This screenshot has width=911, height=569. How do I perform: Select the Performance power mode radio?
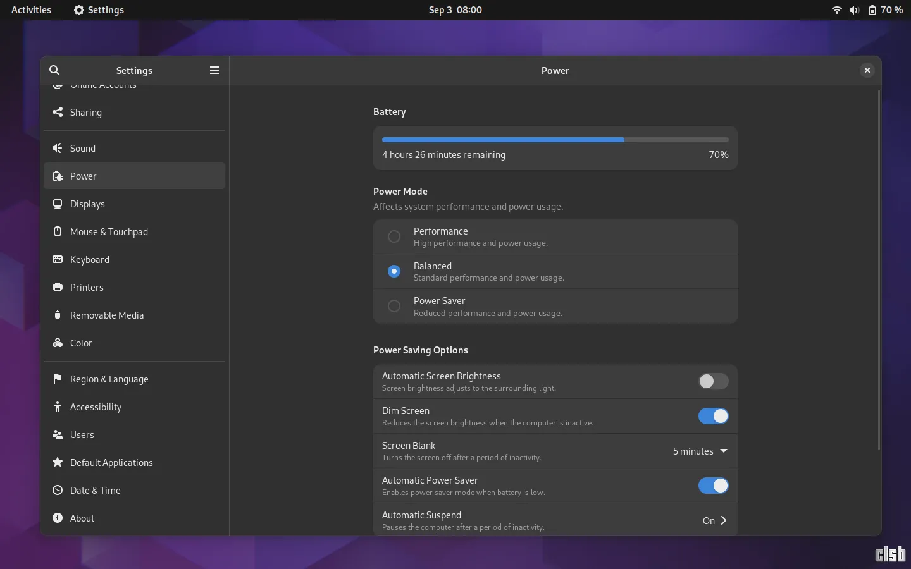pyautogui.click(x=394, y=236)
